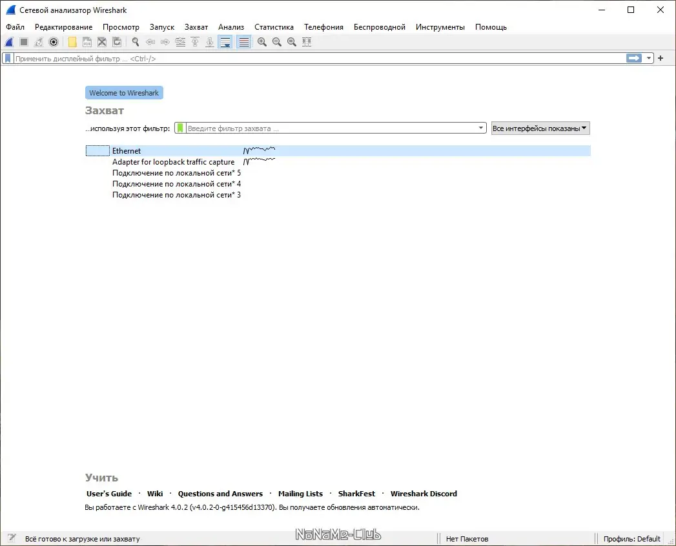Open the SharkFest link
Screen dimensions: 676x546
point(356,494)
